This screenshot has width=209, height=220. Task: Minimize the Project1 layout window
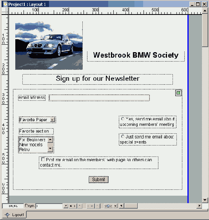click(x=192, y=4)
